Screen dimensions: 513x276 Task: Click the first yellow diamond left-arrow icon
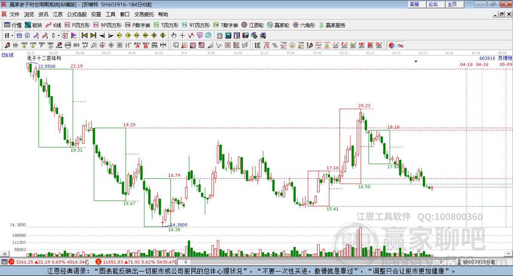tap(119, 36)
